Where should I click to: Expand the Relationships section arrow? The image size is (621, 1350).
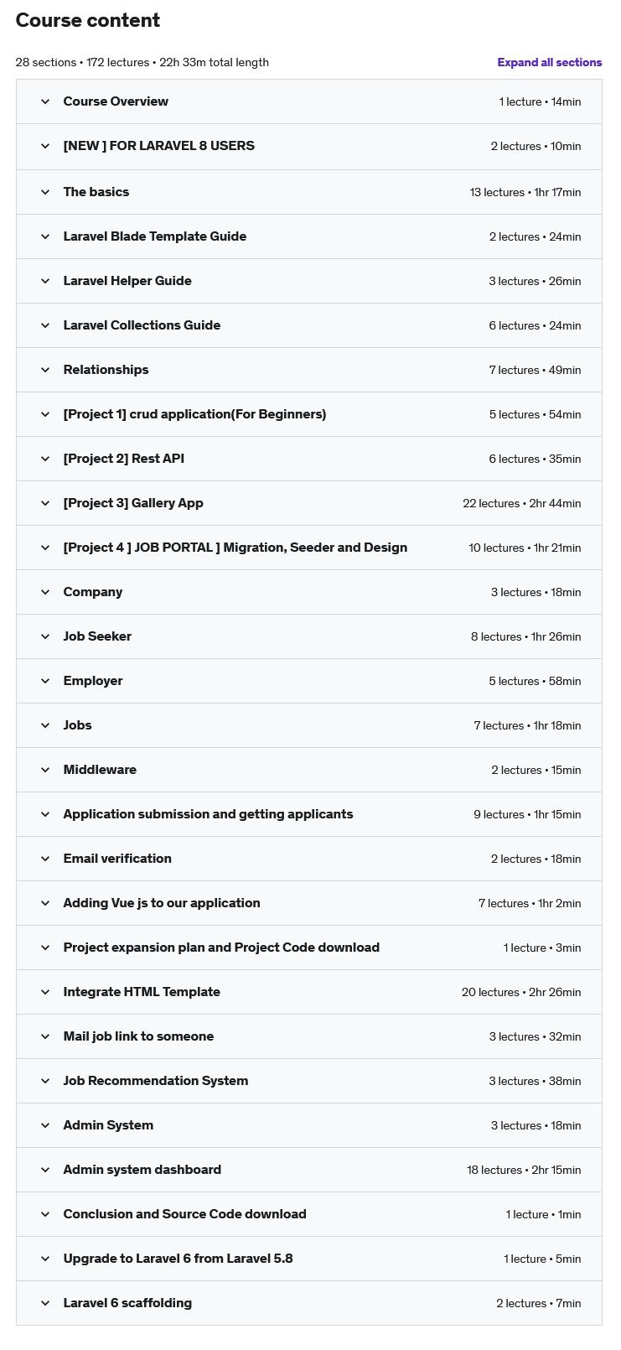tap(45, 370)
